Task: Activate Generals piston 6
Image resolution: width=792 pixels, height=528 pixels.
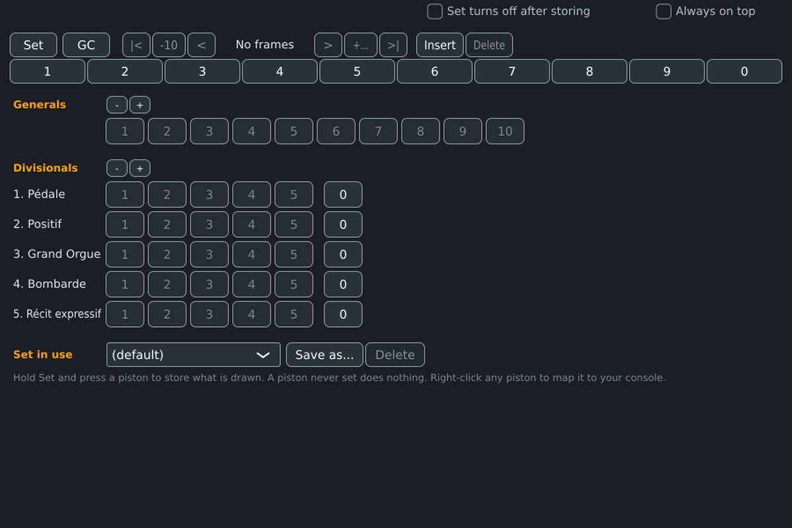Action: tap(336, 131)
